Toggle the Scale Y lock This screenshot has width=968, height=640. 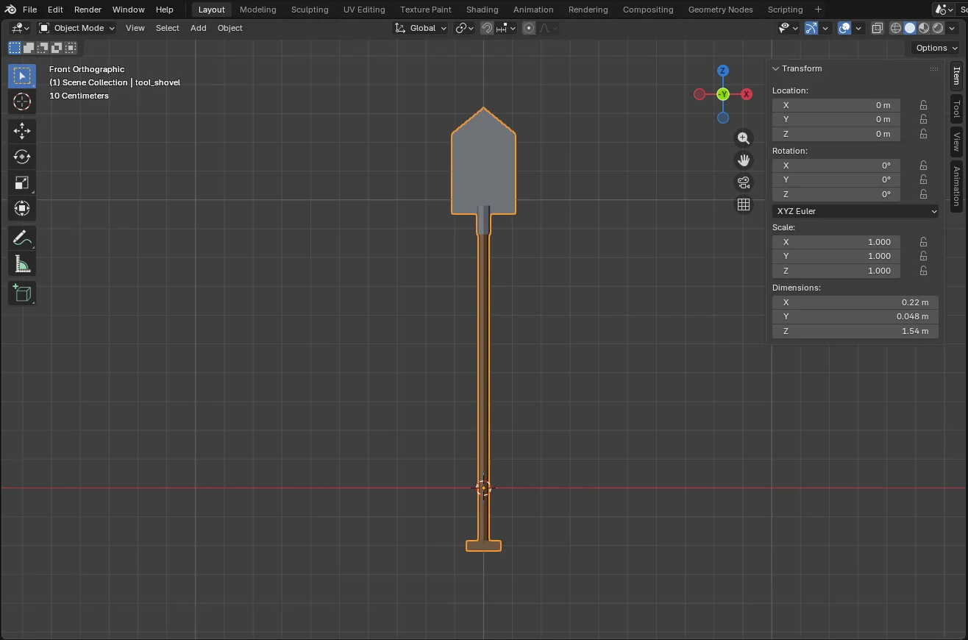[923, 256]
